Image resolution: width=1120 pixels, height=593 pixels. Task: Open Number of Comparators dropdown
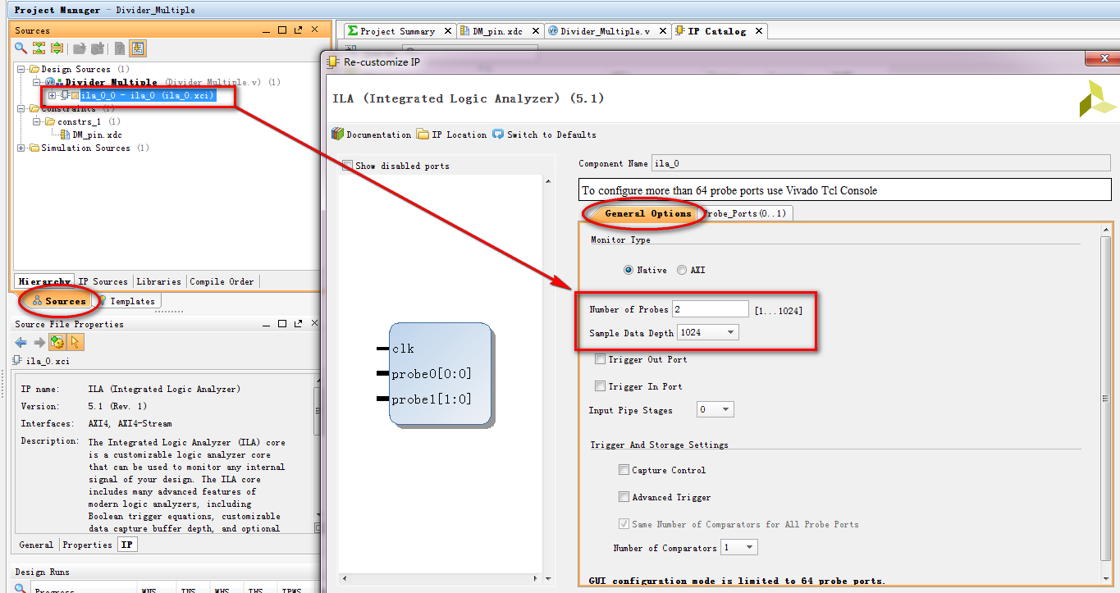point(738,547)
